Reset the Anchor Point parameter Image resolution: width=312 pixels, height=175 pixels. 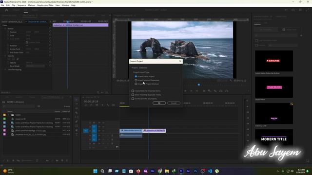pos(50,49)
